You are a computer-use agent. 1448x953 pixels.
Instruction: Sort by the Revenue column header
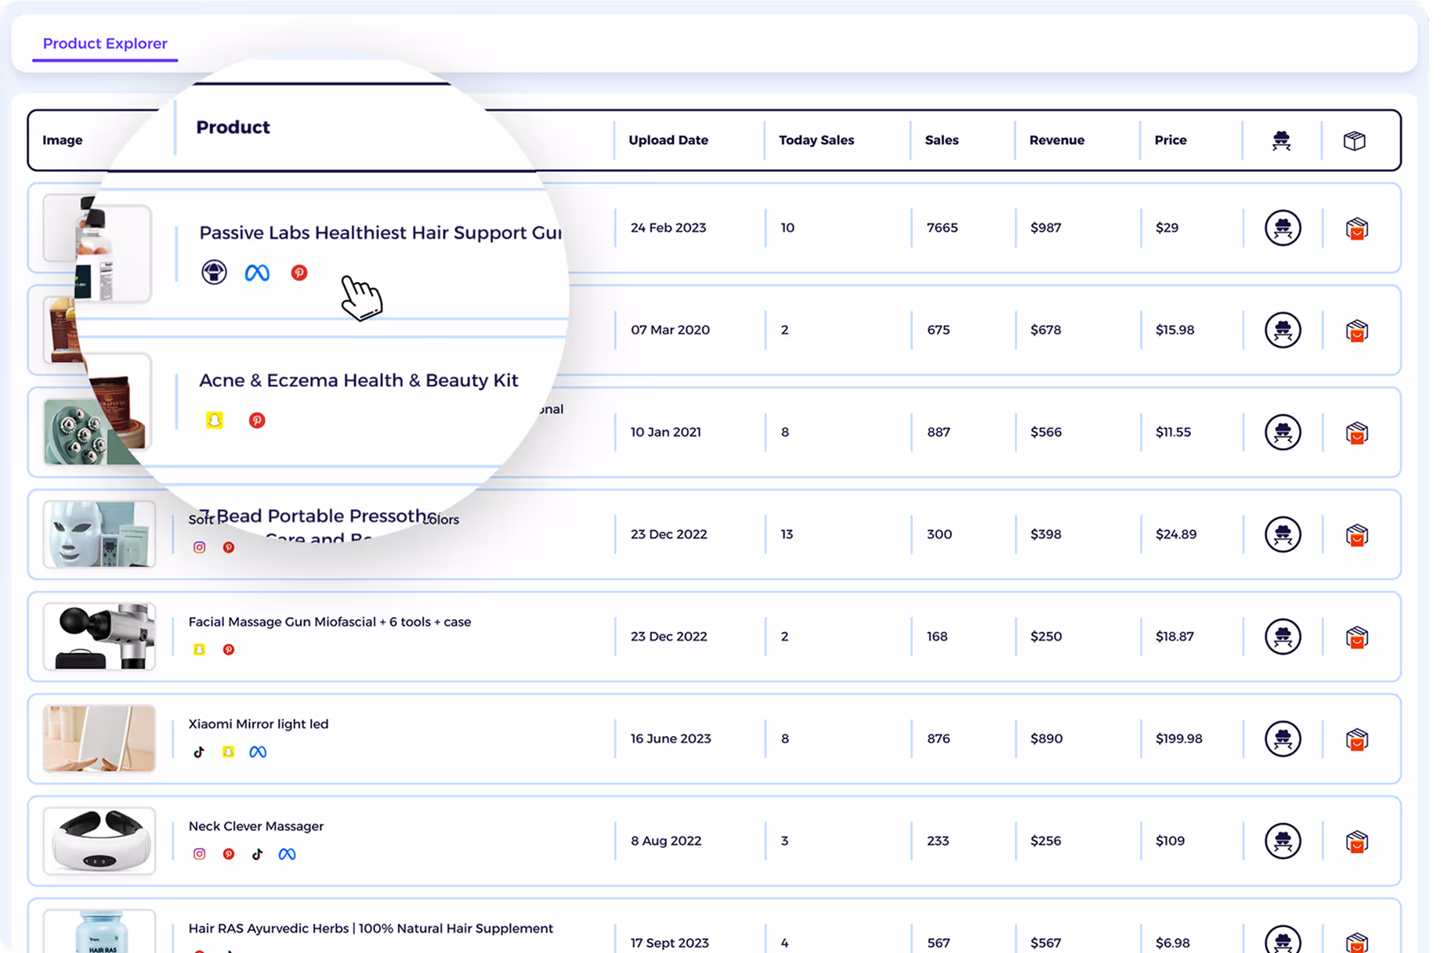click(1056, 140)
